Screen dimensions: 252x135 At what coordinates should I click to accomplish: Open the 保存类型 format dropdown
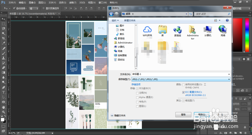tap(181, 79)
